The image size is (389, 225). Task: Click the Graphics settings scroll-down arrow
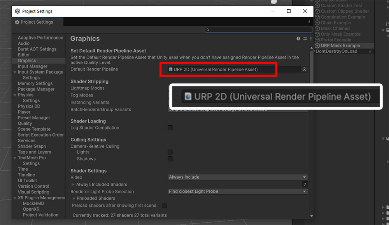click(x=312, y=216)
